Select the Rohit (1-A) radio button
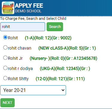112x109 pixels. pos(5,37)
